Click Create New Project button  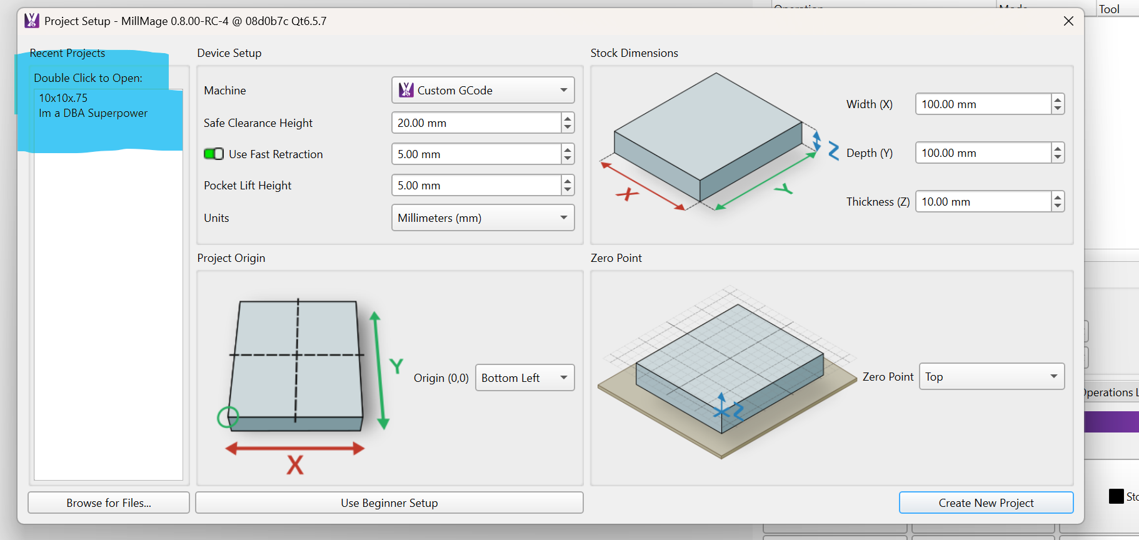[x=986, y=502]
